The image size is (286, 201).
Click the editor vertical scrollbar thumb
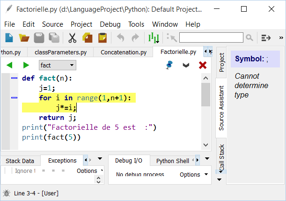[206, 95]
